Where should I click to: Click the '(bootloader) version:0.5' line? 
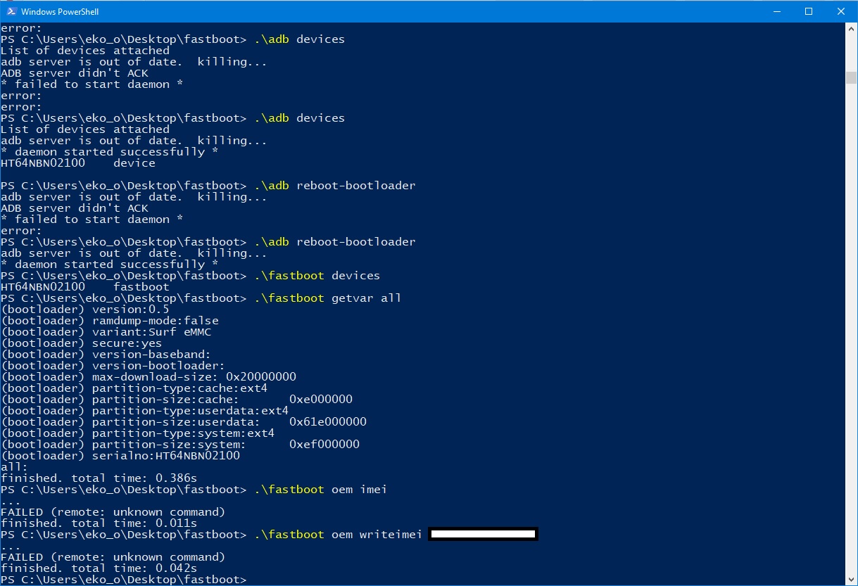[x=85, y=310]
